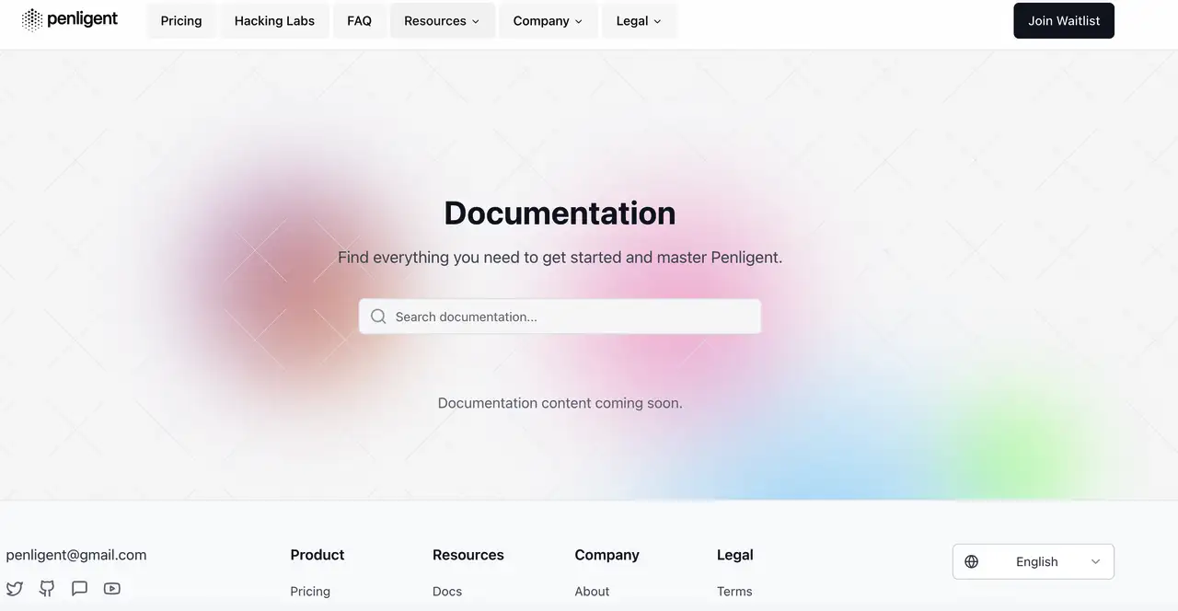Open the Terms link in footer
This screenshot has width=1178, height=611.
tap(734, 592)
